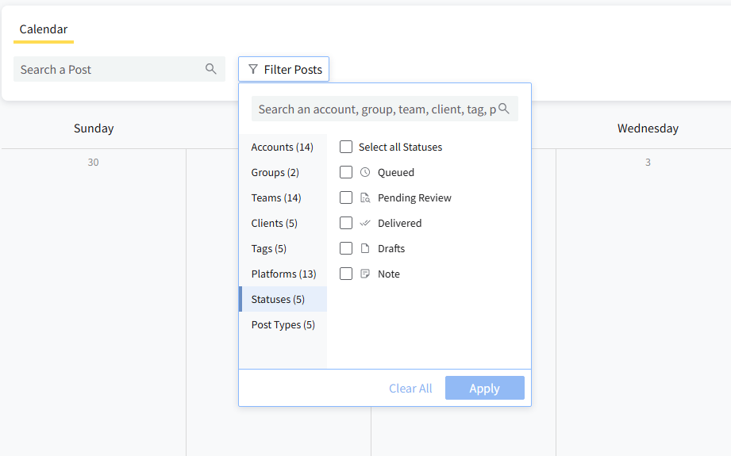Enable the Delivered status checkbox
Image resolution: width=731 pixels, height=456 pixels.
[x=346, y=223]
